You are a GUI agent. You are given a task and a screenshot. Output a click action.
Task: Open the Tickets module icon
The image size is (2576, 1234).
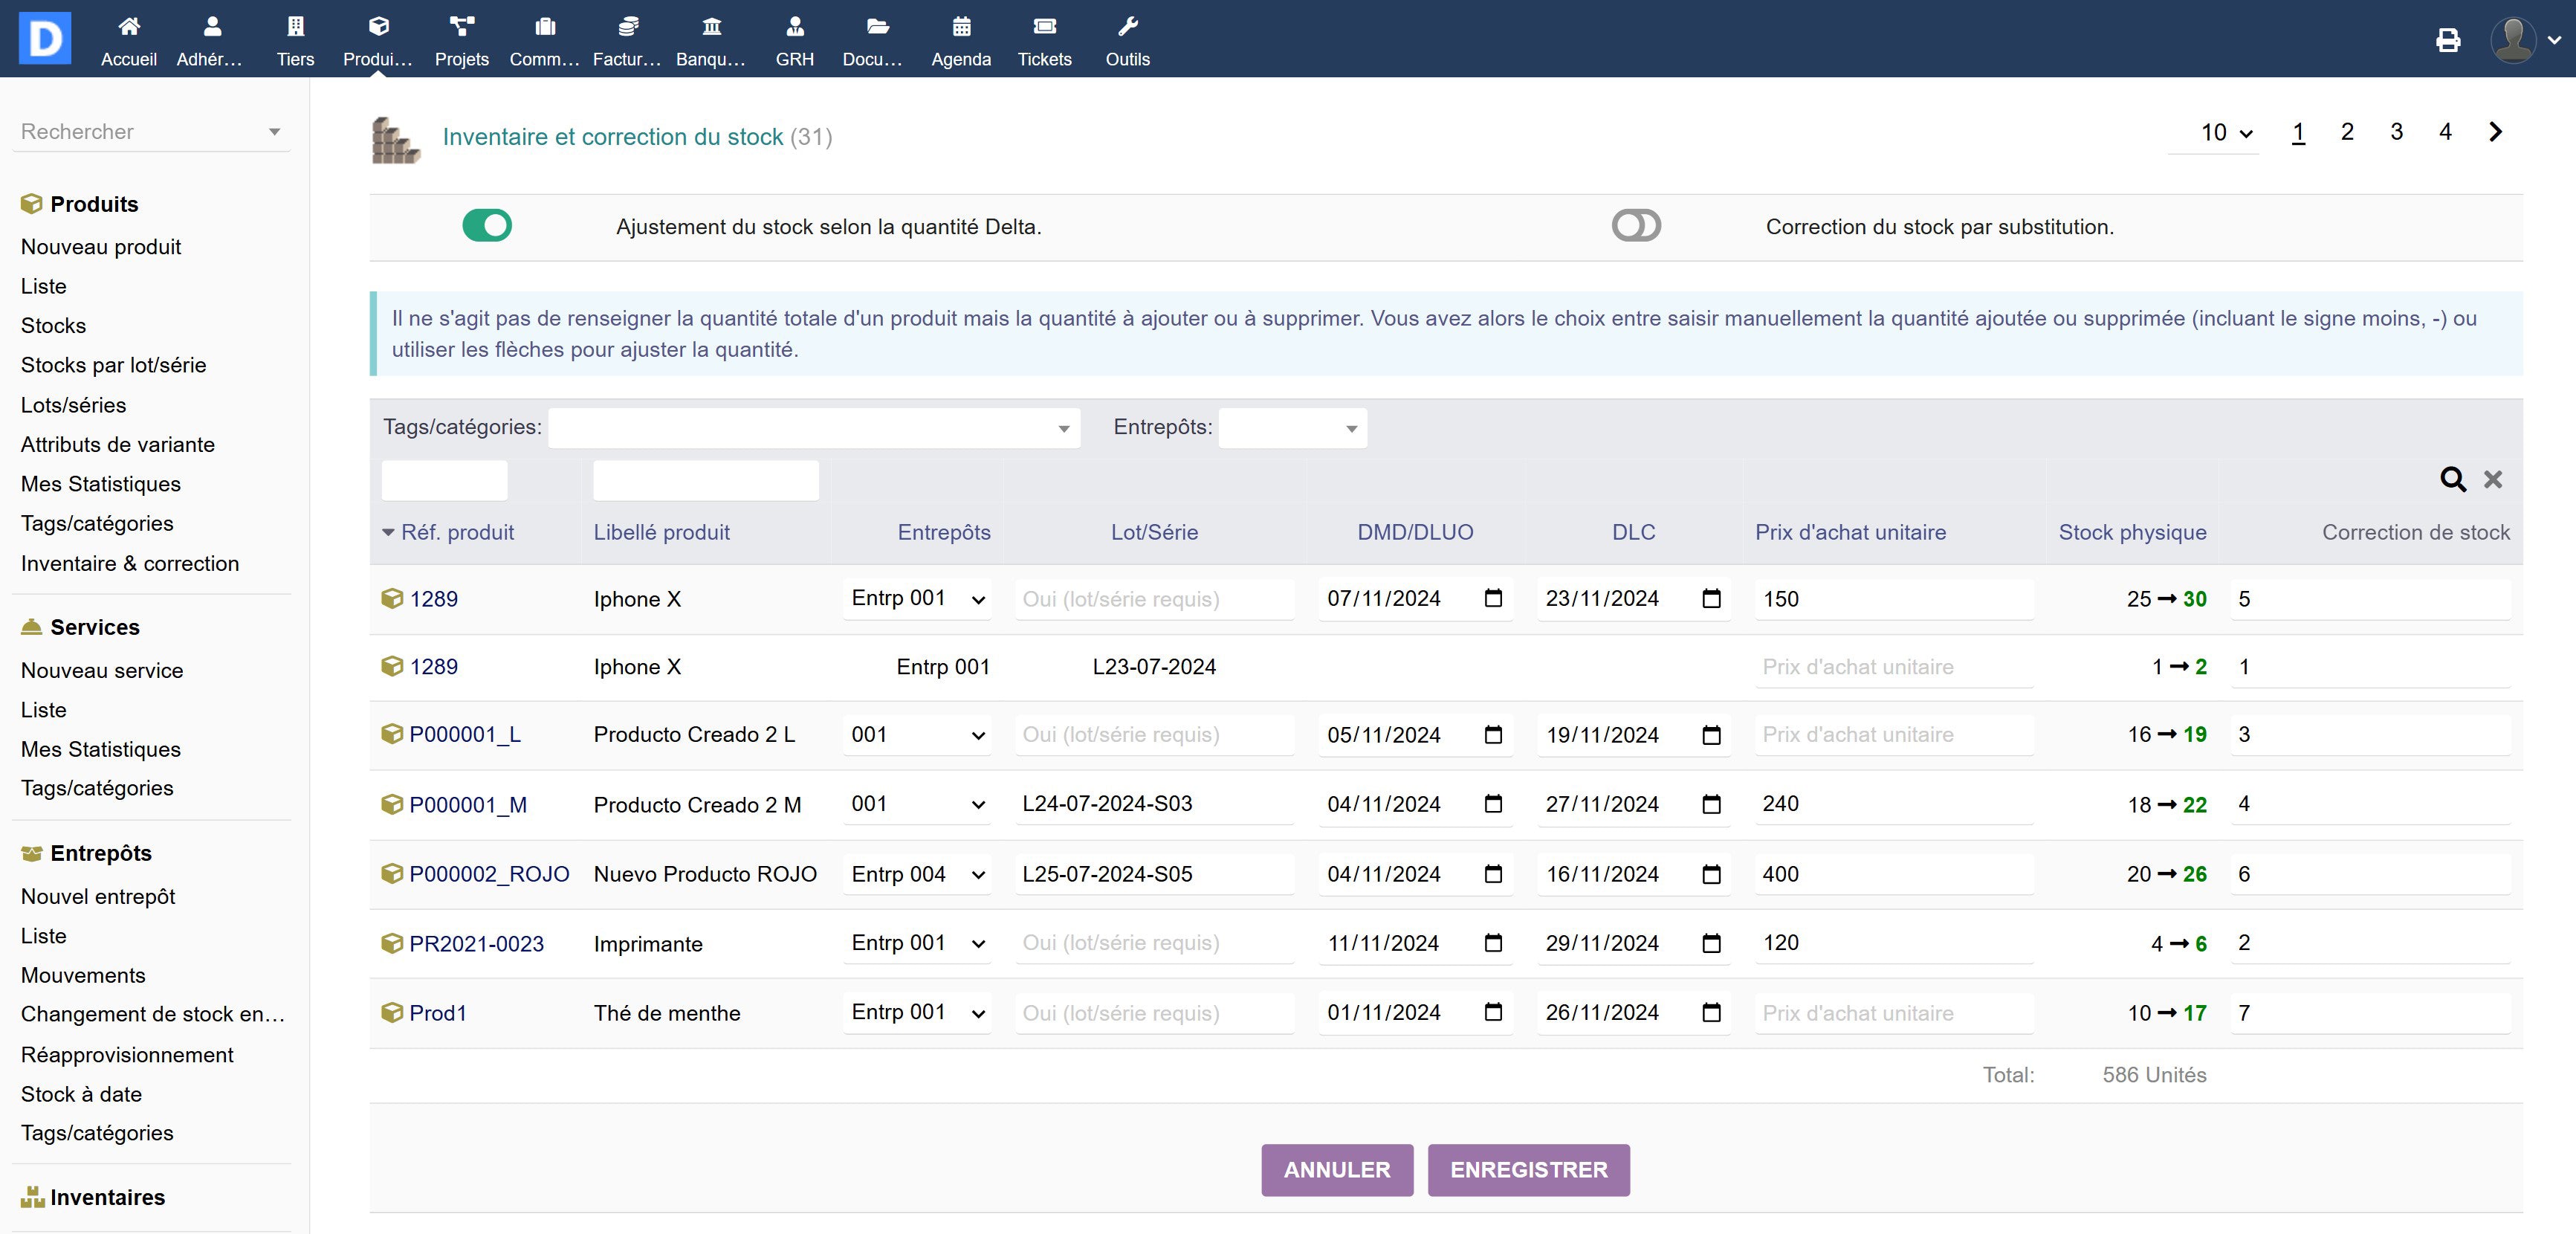point(1044,27)
